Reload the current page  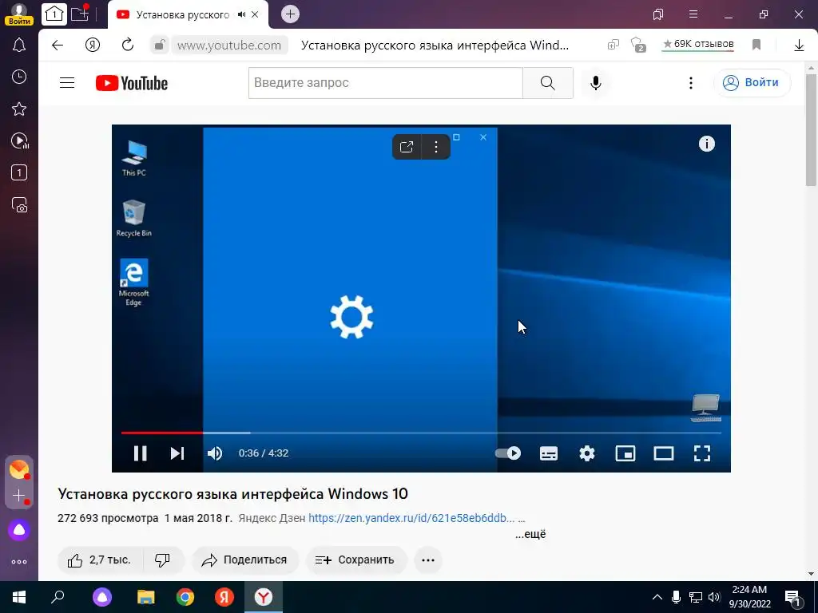point(128,45)
